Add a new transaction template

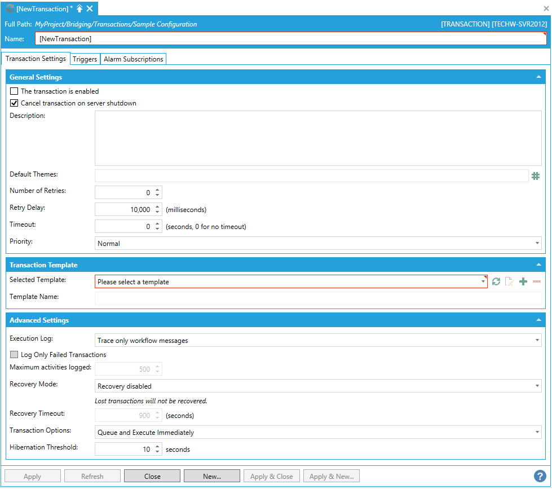pos(523,281)
